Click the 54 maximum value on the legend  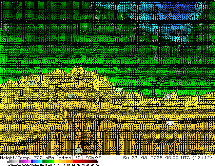tap(98, 165)
